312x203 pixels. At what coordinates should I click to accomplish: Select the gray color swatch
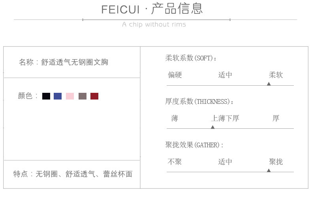click(82, 96)
